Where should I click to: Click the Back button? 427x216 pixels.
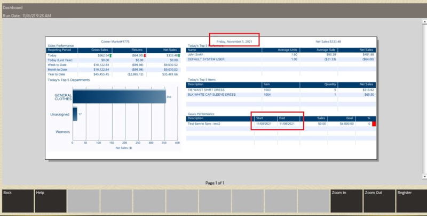pyautogui.click(x=18, y=201)
